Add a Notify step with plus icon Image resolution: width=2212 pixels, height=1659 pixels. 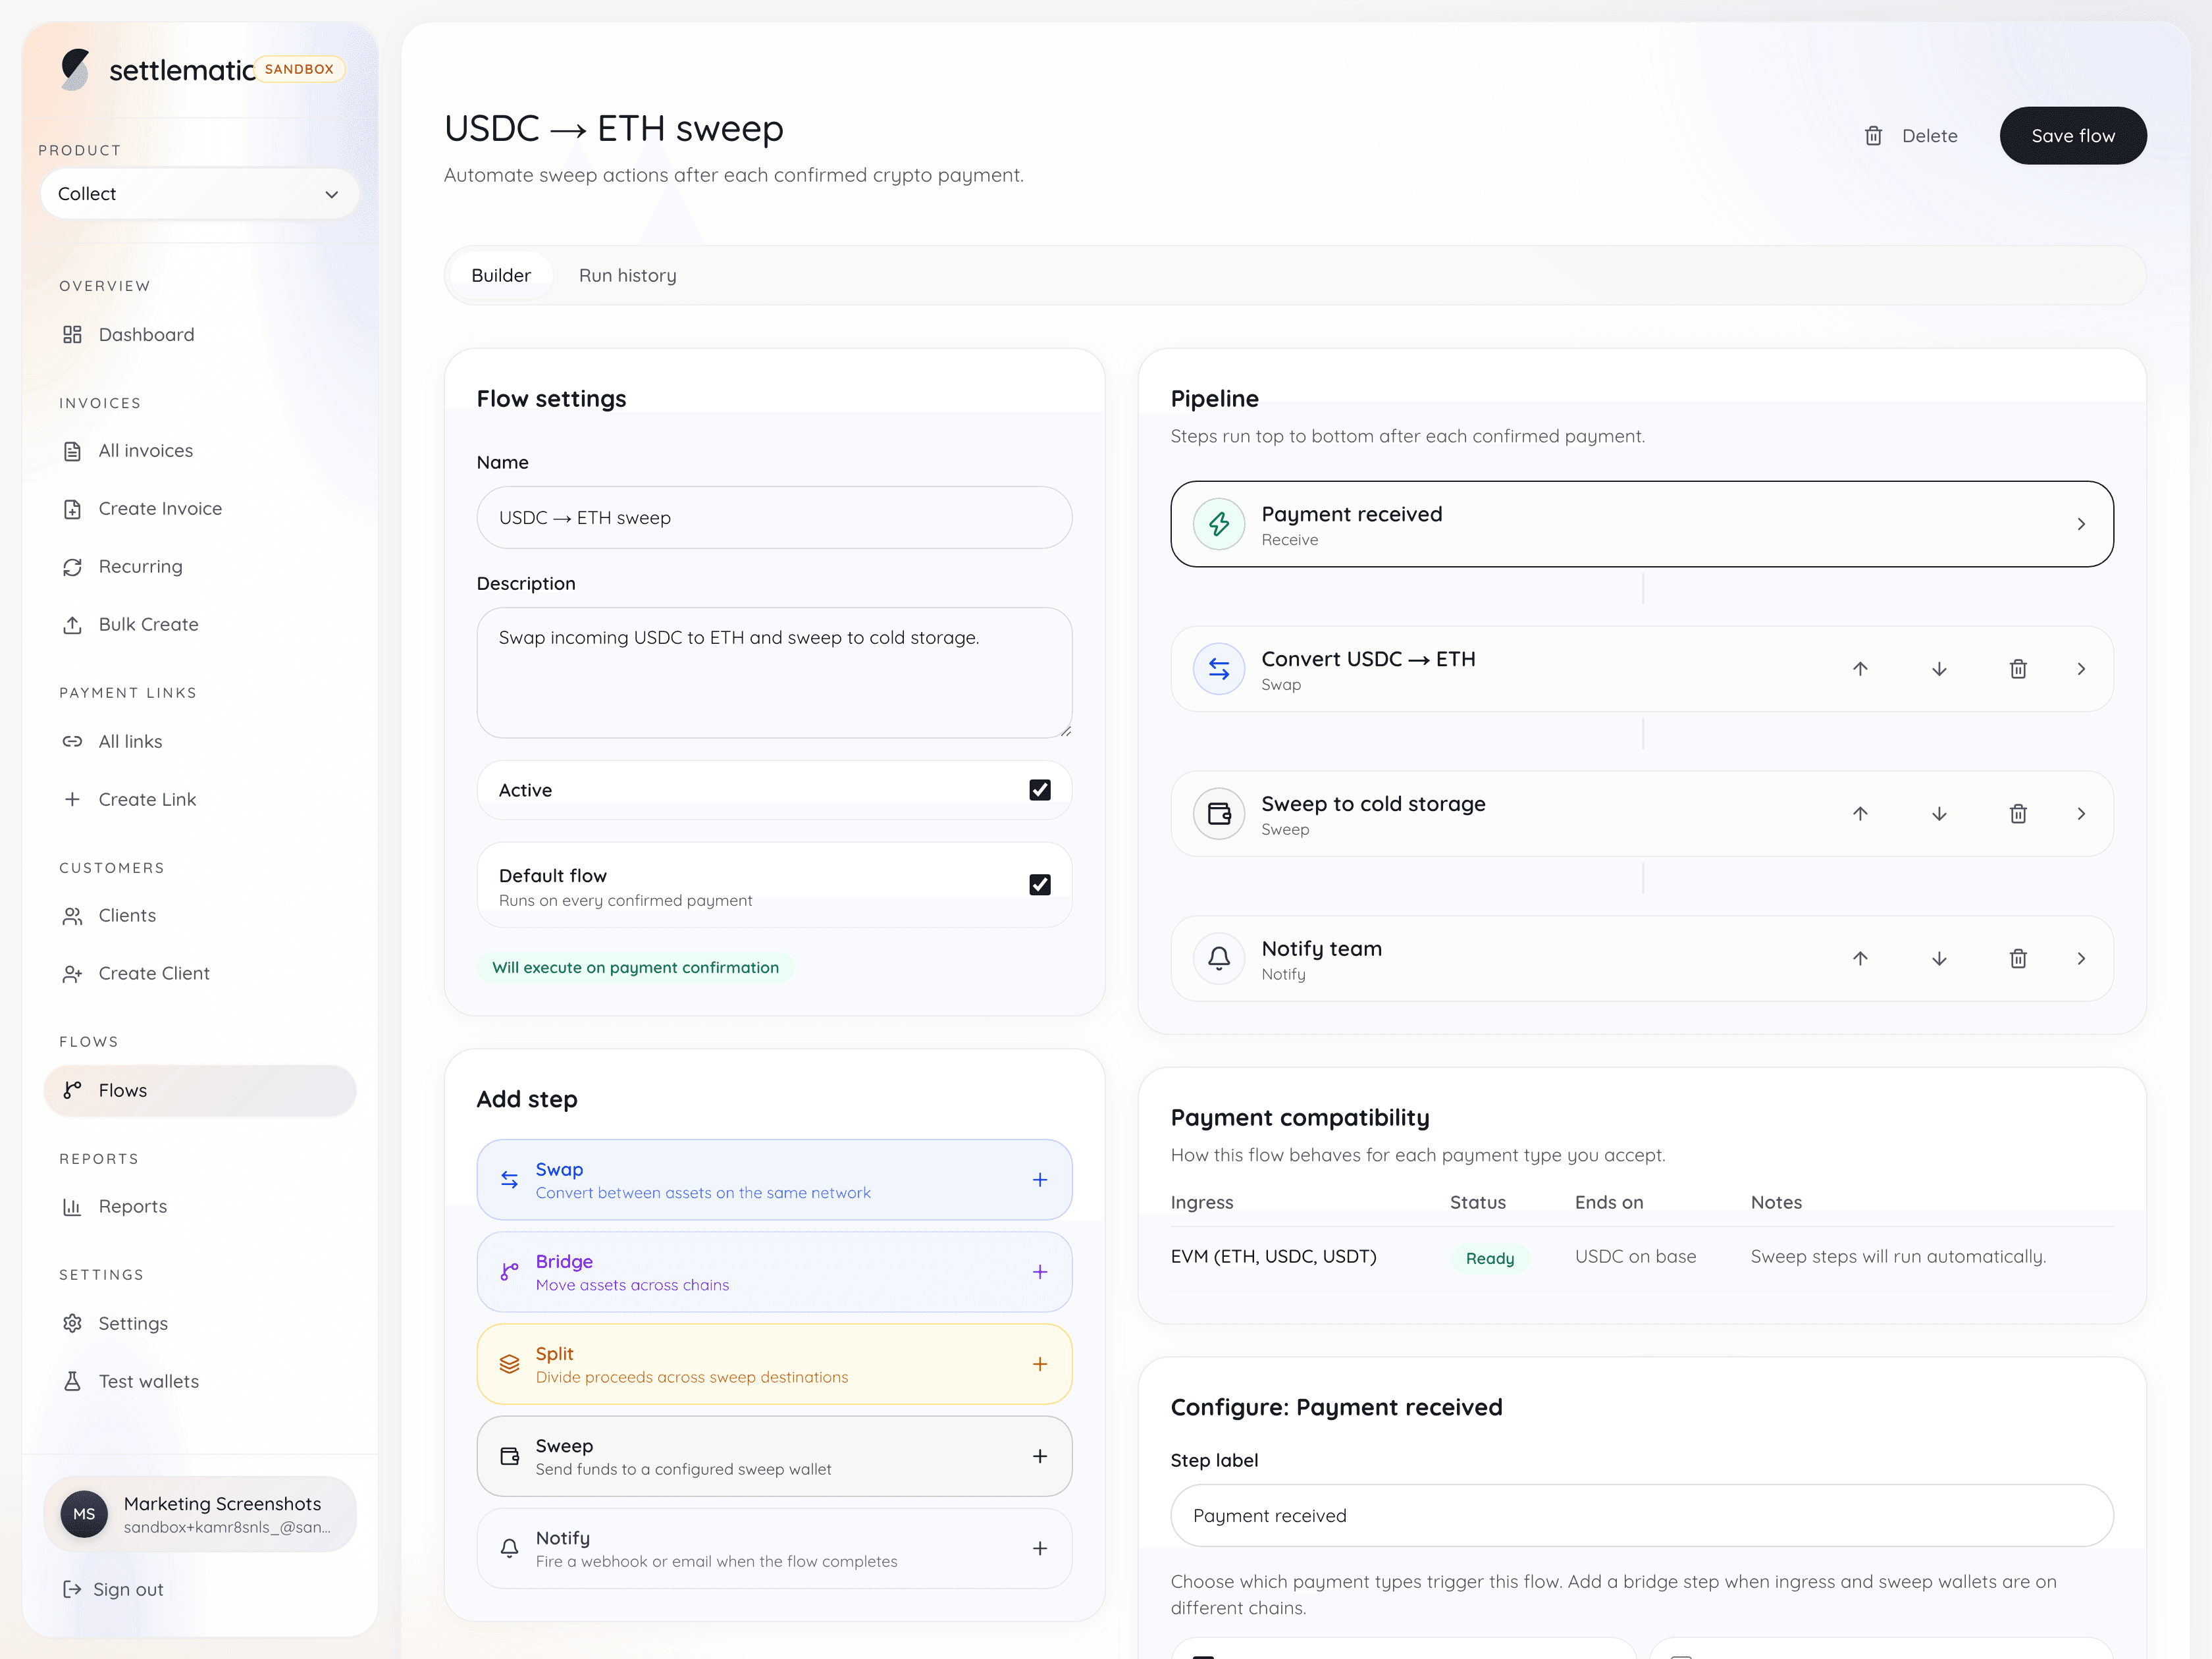[x=1040, y=1548]
